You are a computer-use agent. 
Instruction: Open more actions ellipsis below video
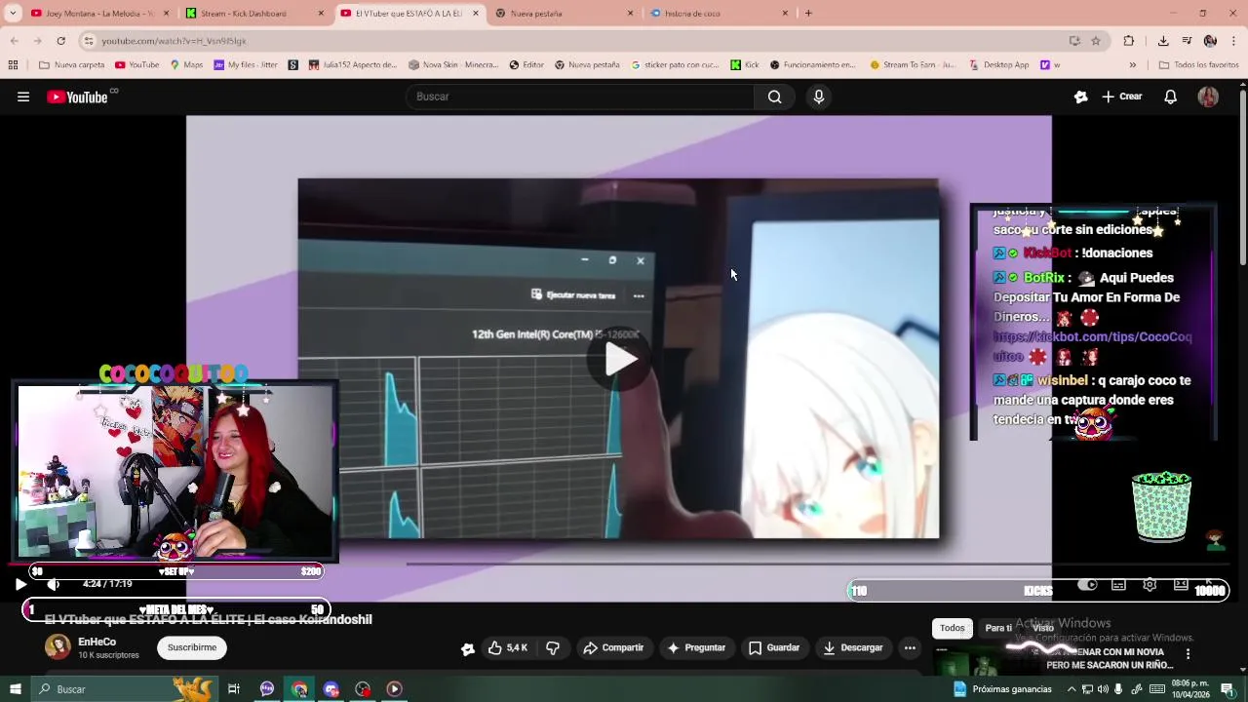coord(910,647)
